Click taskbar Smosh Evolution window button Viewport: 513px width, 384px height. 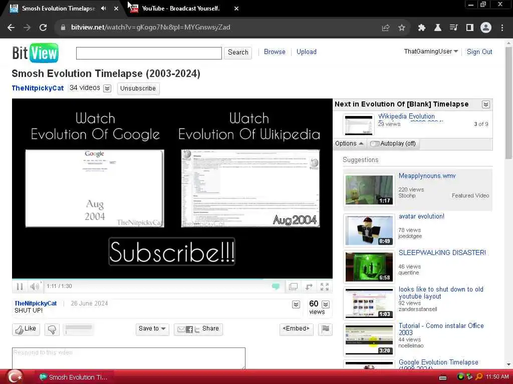point(74,377)
